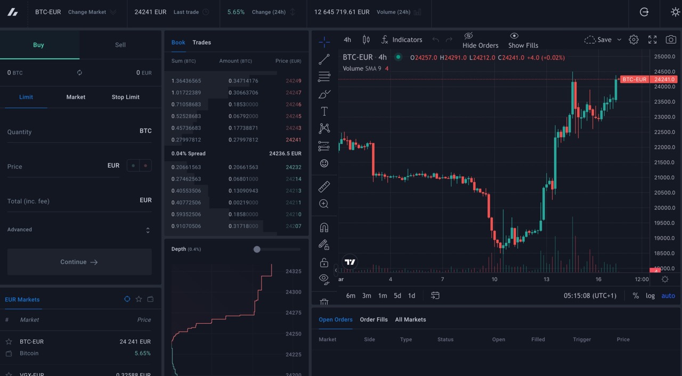The width and height of the screenshot is (682, 376).
Task: Open the Indicators panel
Action: click(402, 39)
